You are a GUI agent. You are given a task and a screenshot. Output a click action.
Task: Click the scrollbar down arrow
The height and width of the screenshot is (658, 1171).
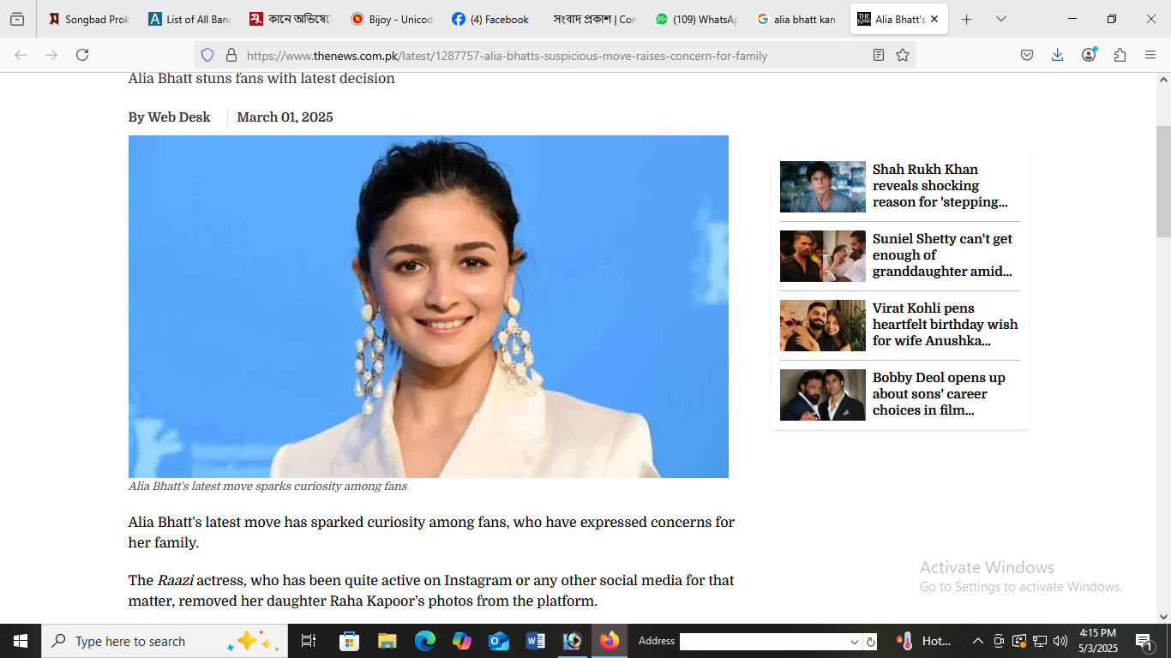[x=1163, y=616]
